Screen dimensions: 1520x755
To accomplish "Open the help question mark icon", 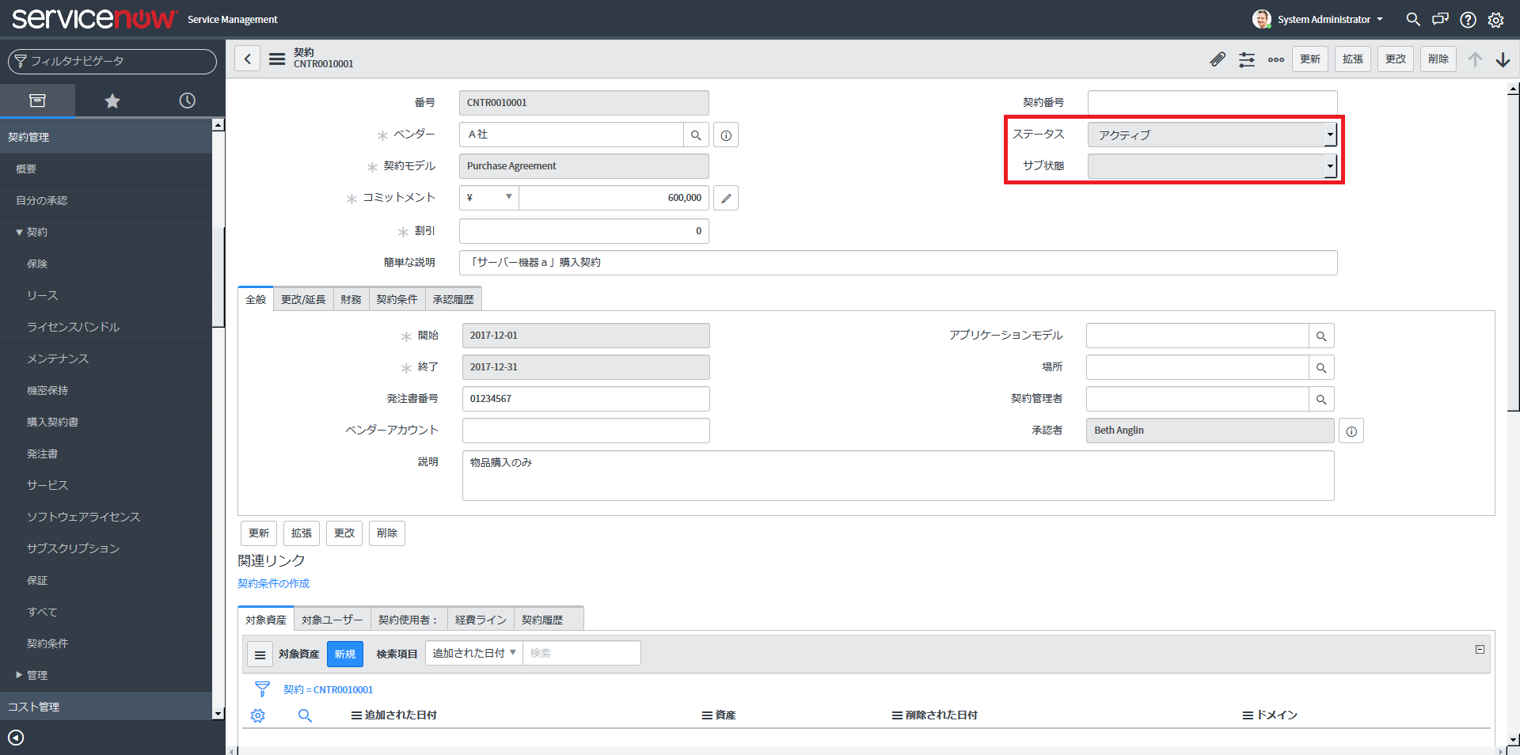I will [1468, 19].
